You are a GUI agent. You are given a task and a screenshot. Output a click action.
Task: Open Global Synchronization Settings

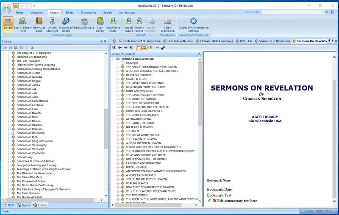click(194, 25)
